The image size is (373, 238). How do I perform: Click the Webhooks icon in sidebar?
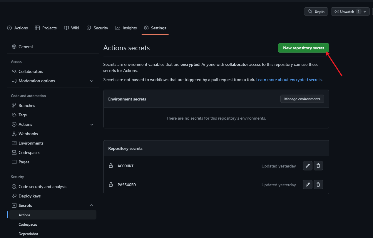[14, 134]
